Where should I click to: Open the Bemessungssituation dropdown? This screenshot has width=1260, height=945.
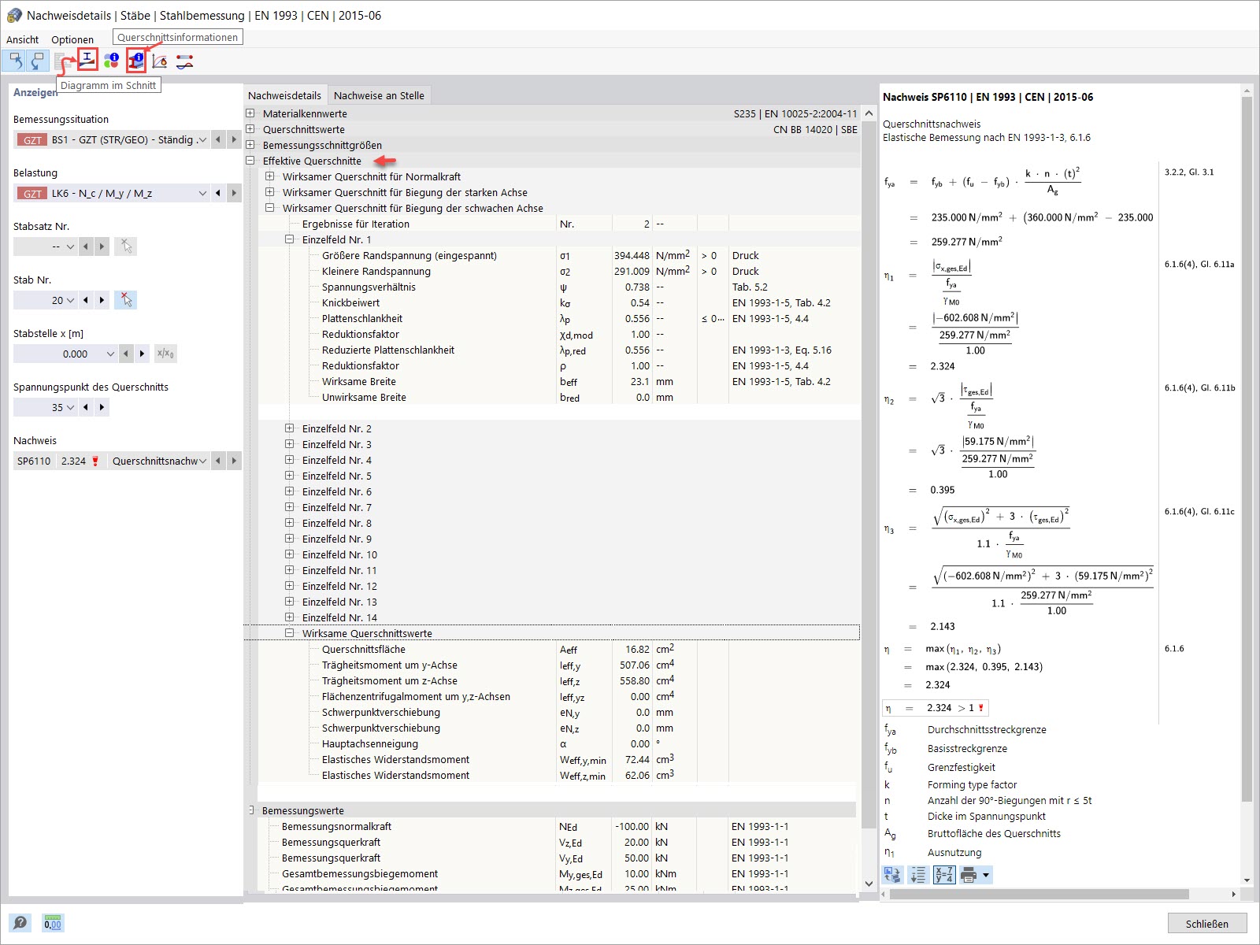202,139
